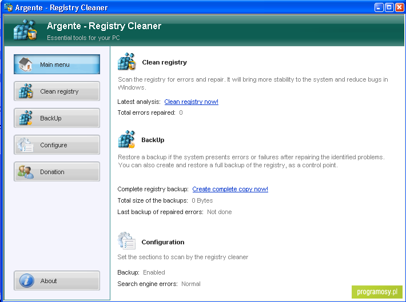Maximize the Argente window
This screenshot has width=406, height=302.
point(389,7)
